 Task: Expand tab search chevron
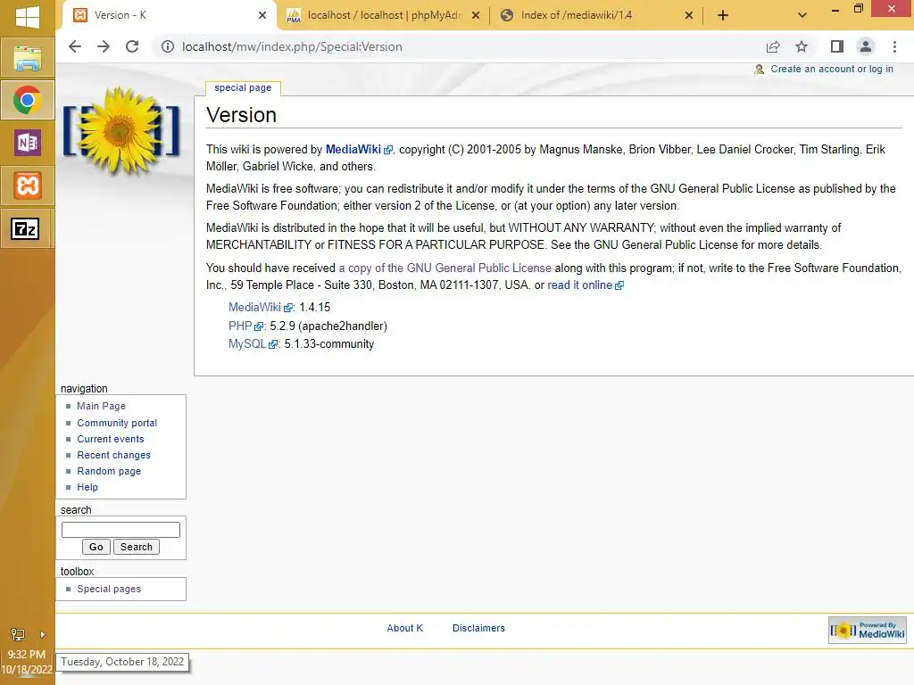802,15
